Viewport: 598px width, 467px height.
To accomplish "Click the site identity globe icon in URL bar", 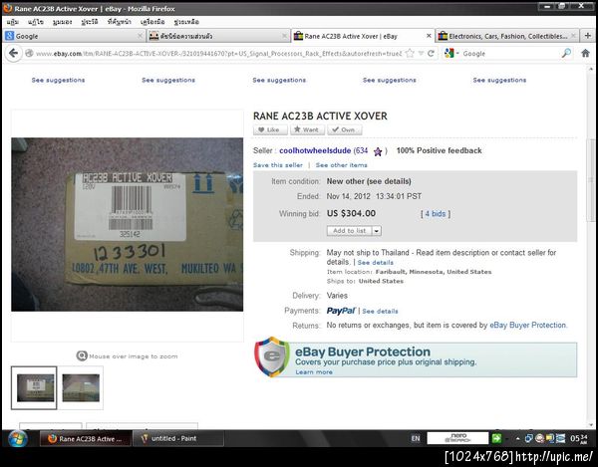I will tap(29, 54).
